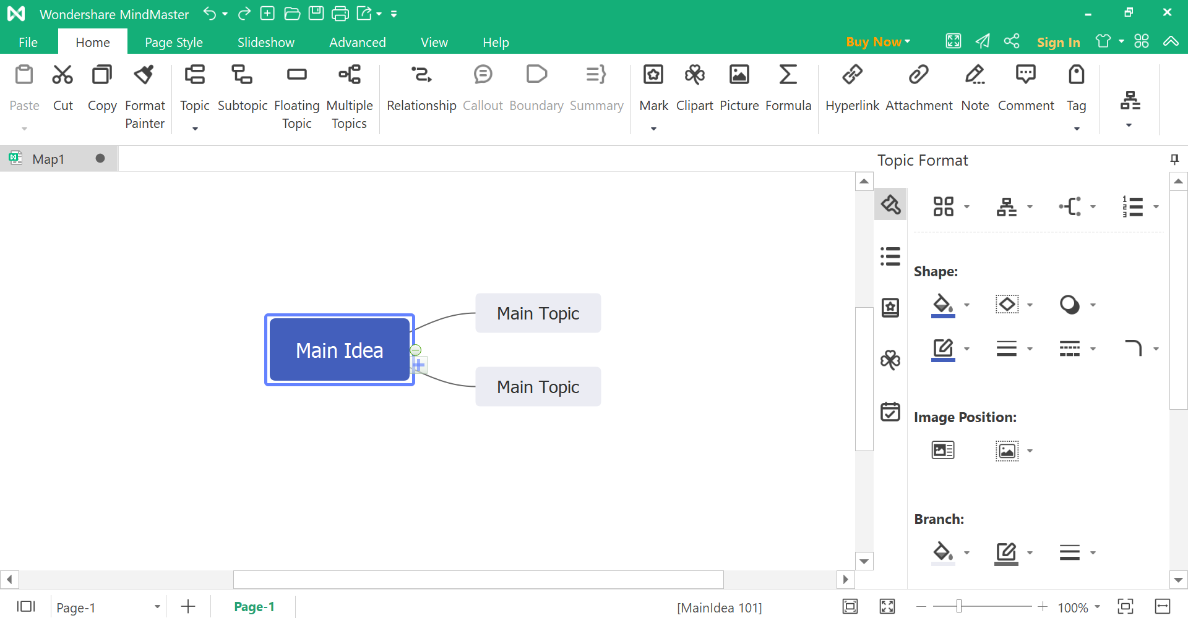Click the Cut scissors icon
This screenshot has height=618, width=1188.
pyautogui.click(x=62, y=75)
